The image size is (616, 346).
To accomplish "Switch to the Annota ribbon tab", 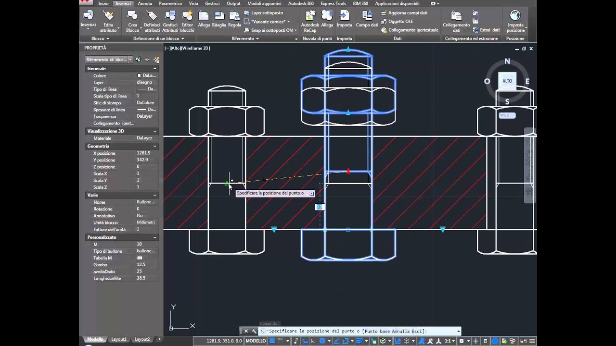I will pos(145,3).
